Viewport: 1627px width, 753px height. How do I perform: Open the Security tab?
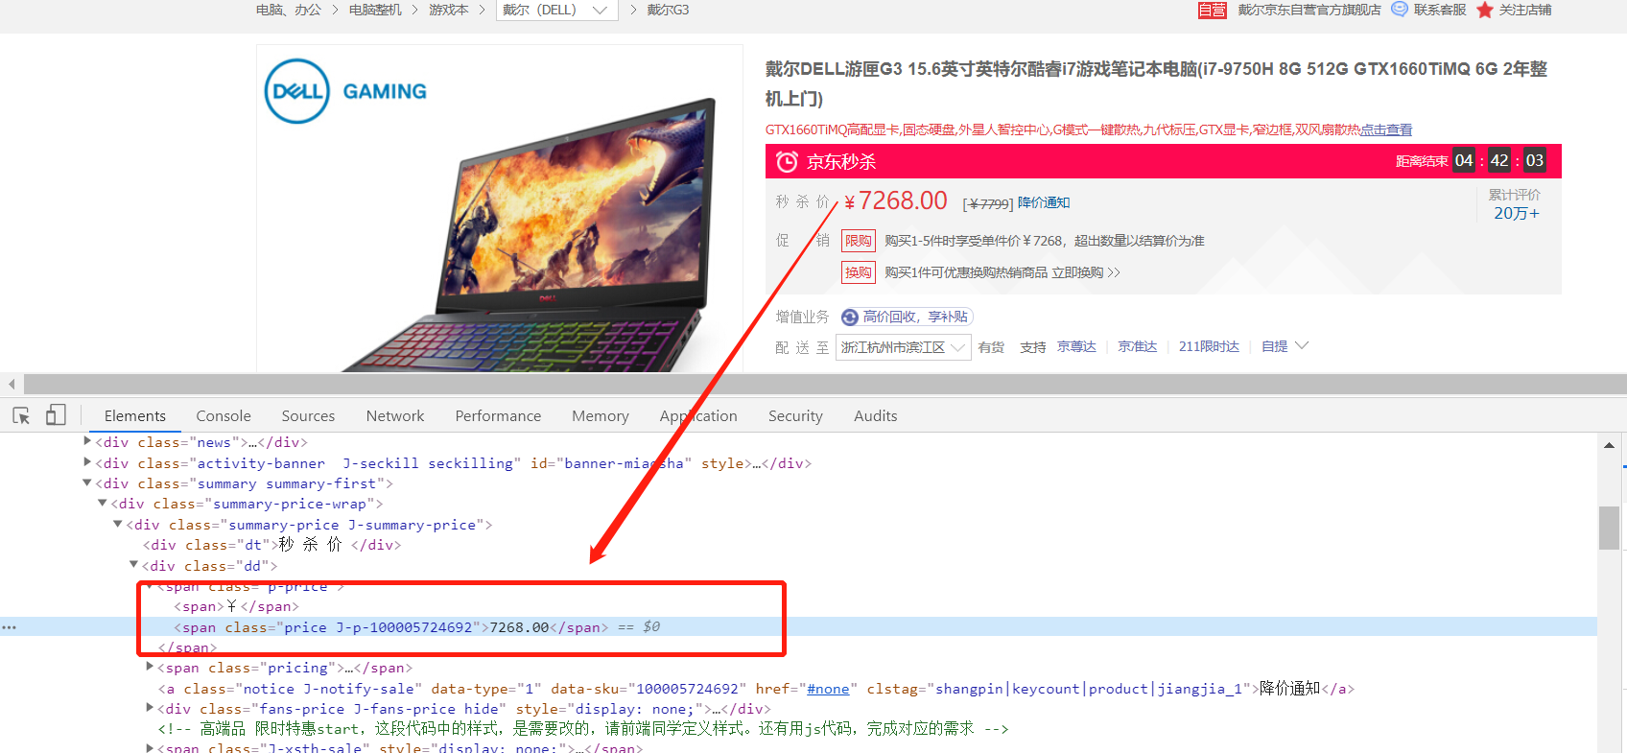click(x=795, y=415)
